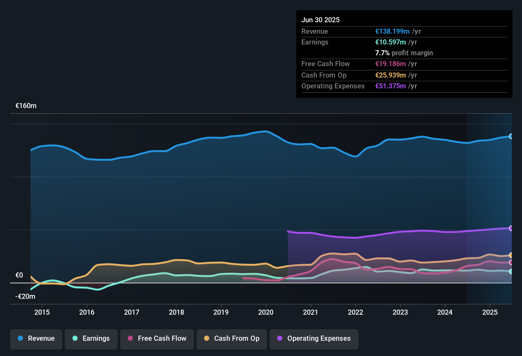The height and width of the screenshot is (356, 522).
Task: Click the Earnings value €10.597m in tooltip
Action: [x=390, y=42]
